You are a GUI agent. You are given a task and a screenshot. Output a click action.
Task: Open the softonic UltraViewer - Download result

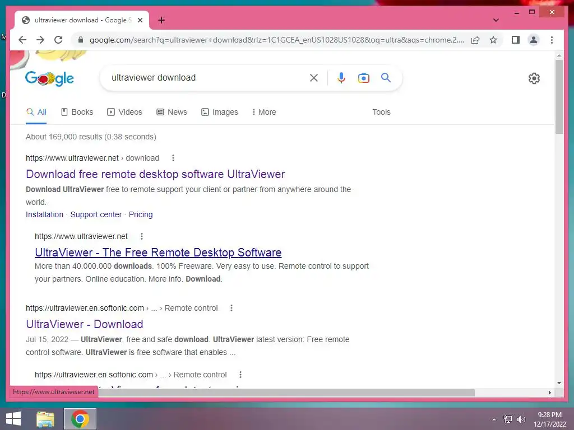tap(85, 324)
